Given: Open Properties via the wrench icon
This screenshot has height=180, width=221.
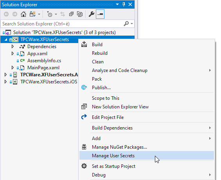Looking at the screenshot, I should (x=92, y=14).
